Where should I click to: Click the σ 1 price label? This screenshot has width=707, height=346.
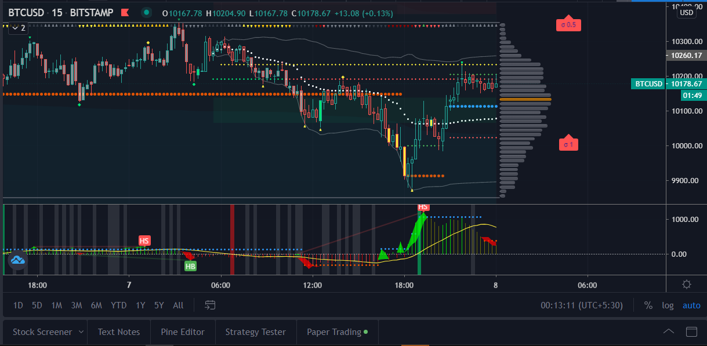pyautogui.click(x=568, y=144)
